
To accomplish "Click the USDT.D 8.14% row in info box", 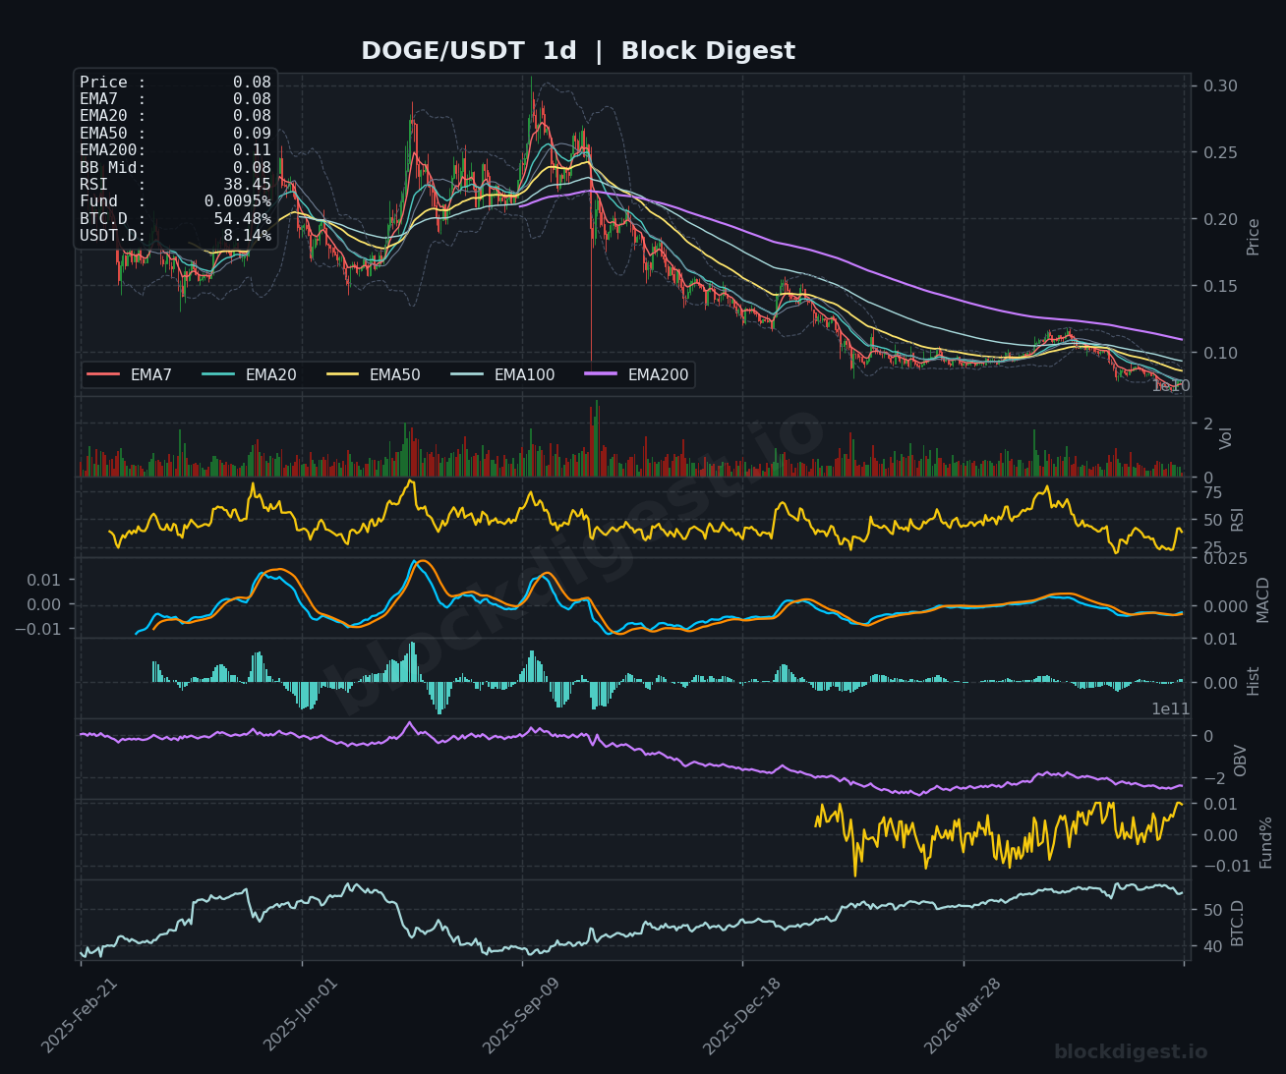I will (175, 236).
